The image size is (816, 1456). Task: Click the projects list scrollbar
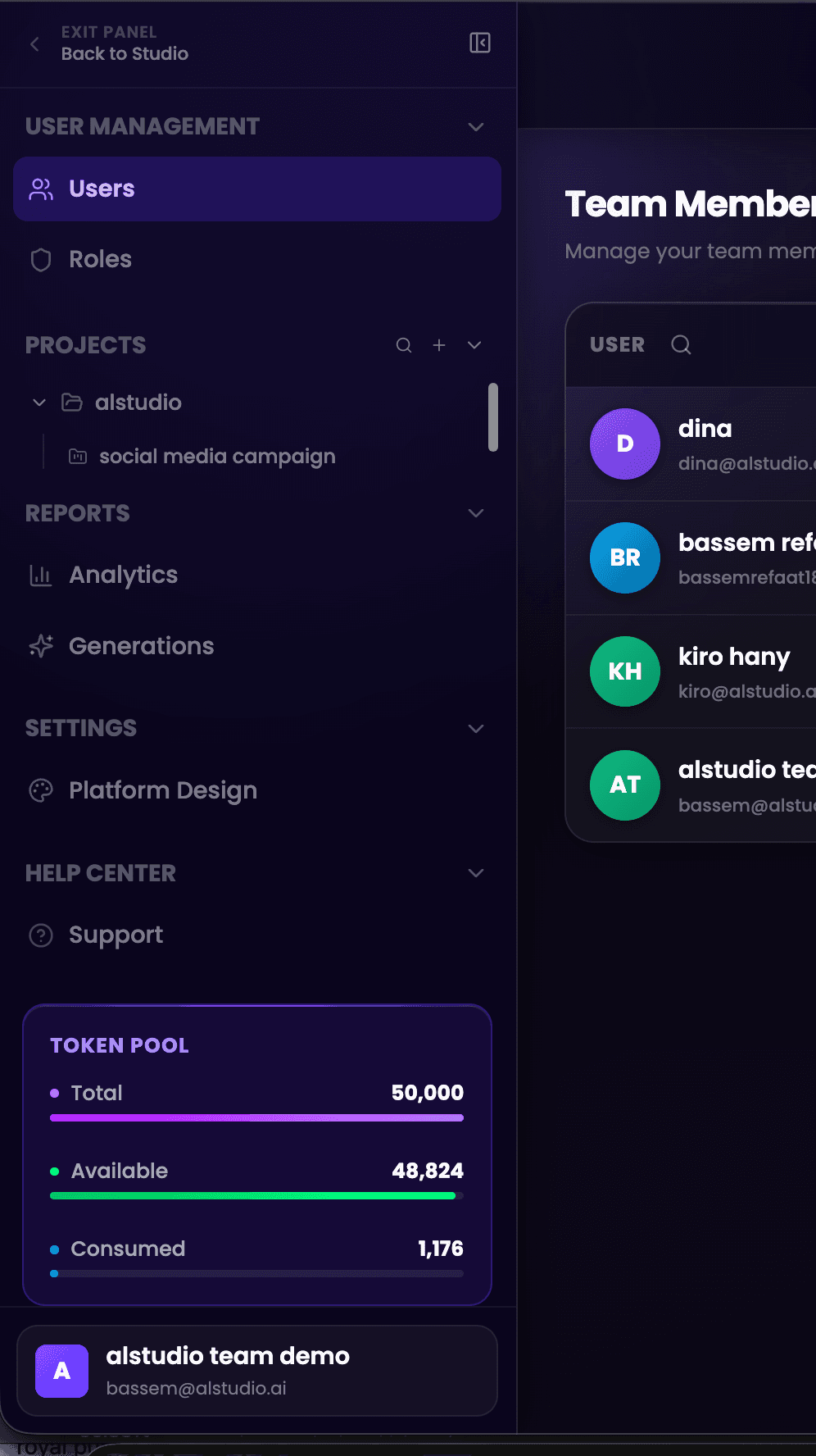coord(493,417)
